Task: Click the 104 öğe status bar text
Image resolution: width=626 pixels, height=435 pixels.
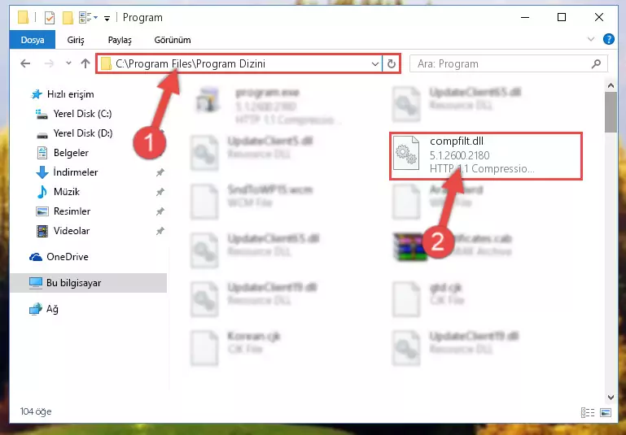Action: [x=36, y=411]
